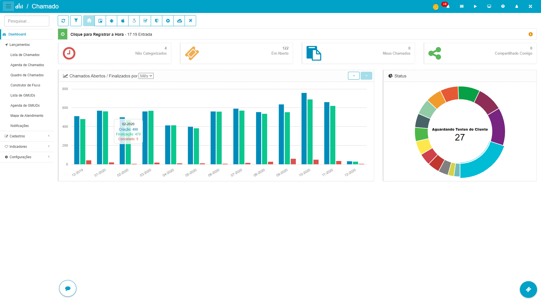
Task: Open the filter funnel button
Action: click(76, 21)
